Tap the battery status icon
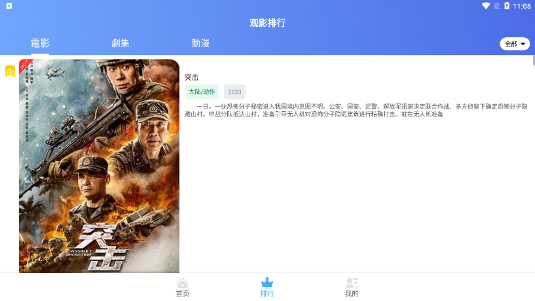The width and height of the screenshot is (535, 301). 507,6
